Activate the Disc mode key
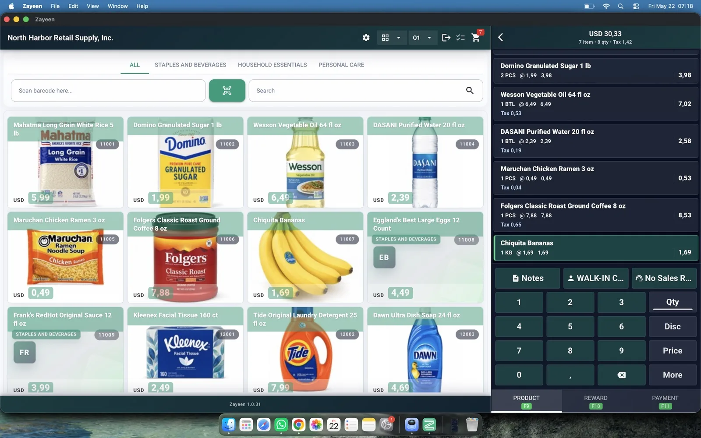This screenshot has height=438, width=701. [x=673, y=326]
